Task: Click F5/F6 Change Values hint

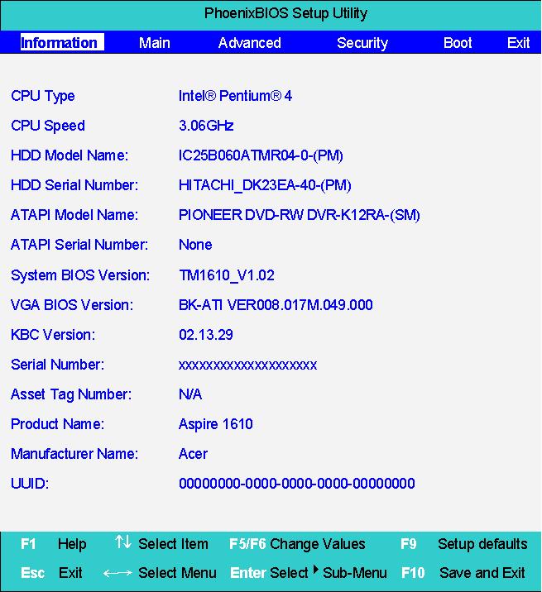Action: pyautogui.click(x=297, y=544)
